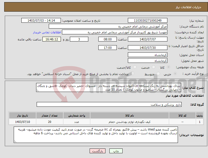
Task: Click the price validity date 1403/07/30
Action: [x=148, y=48]
